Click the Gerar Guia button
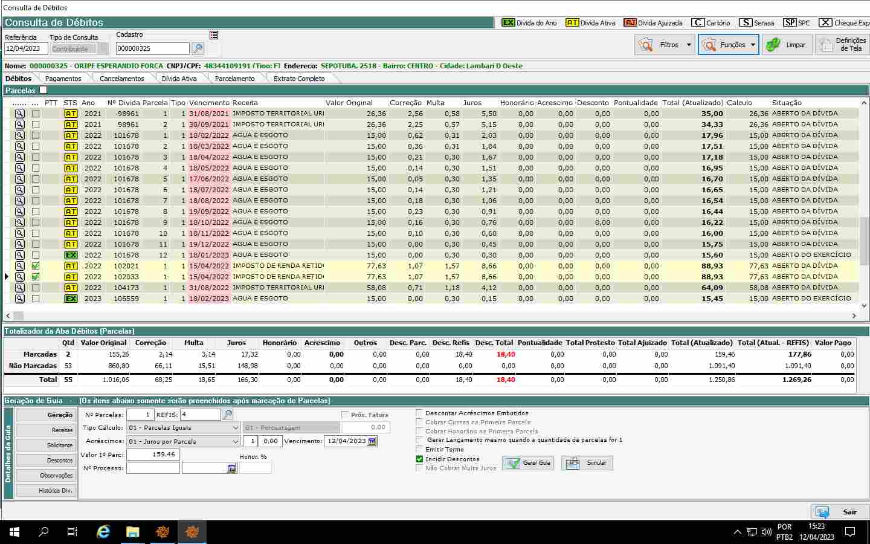The image size is (870, 544). [529, 463]
